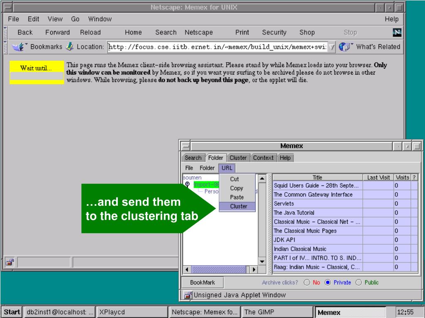Open the Go menu
Viewport: 425px width, 318px height.
coord(75,19)
